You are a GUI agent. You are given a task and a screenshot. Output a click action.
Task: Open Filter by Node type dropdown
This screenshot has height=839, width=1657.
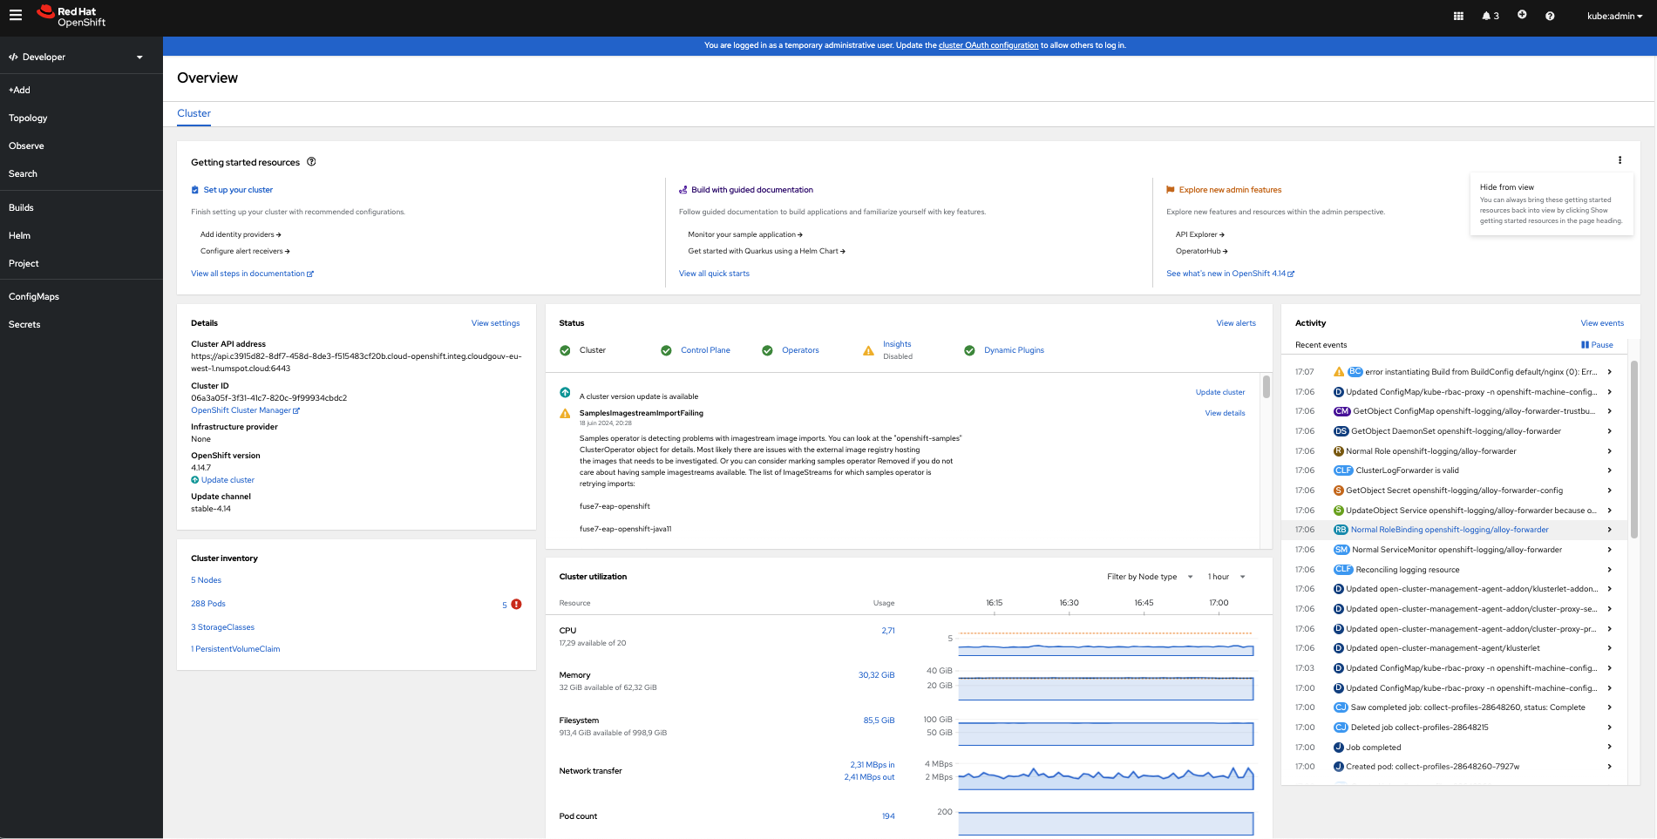pyautogui.click(x=1150, y=577)
